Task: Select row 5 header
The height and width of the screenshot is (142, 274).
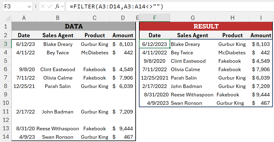Action: click(x=6, y=61)
